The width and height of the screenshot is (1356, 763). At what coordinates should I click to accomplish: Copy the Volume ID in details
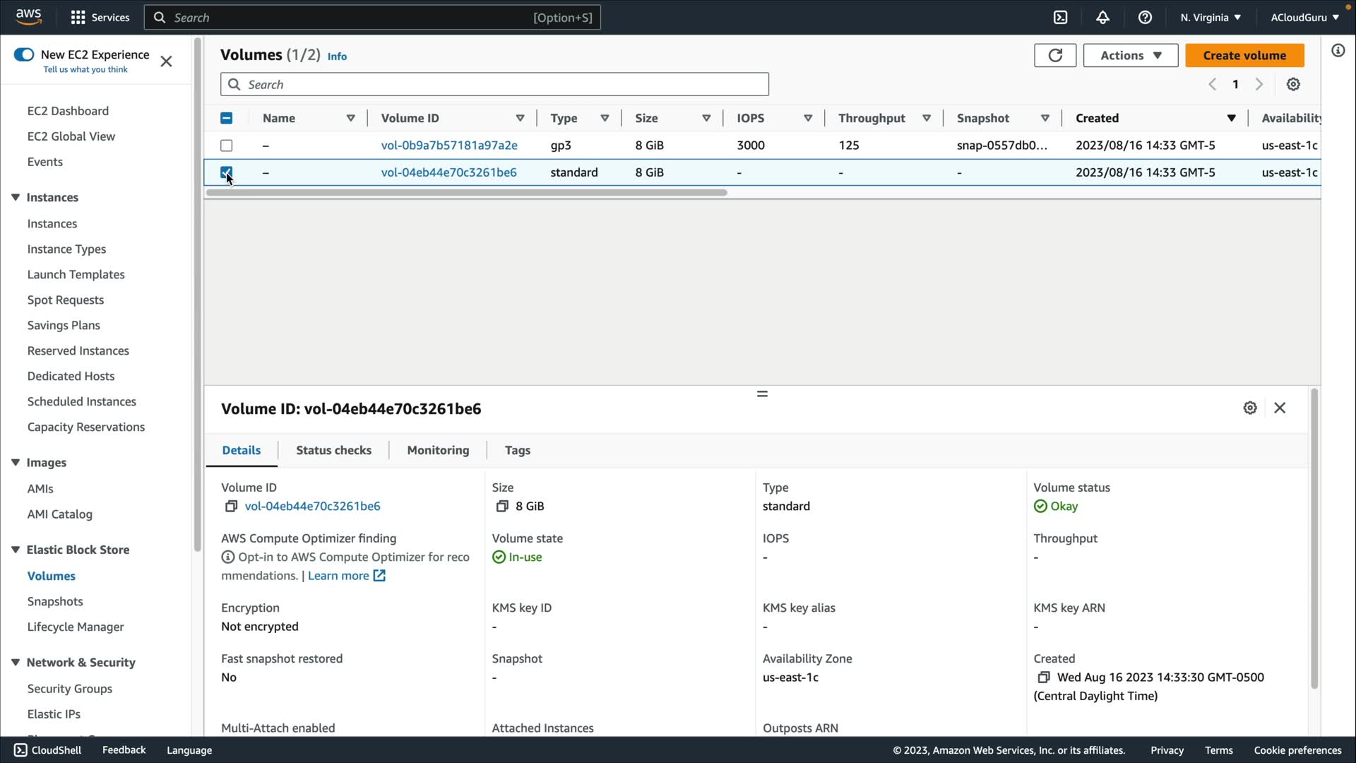pos(231,507)
